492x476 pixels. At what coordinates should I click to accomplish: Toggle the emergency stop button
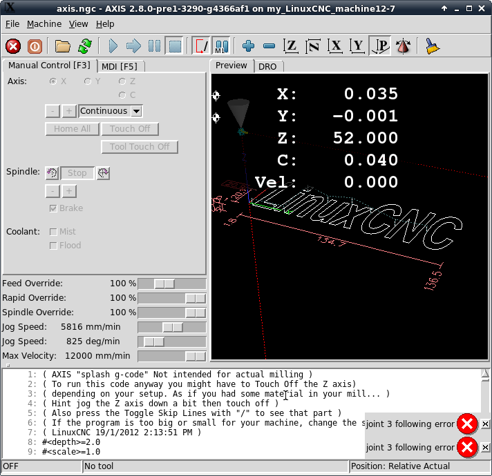click(x=13, y=46)
